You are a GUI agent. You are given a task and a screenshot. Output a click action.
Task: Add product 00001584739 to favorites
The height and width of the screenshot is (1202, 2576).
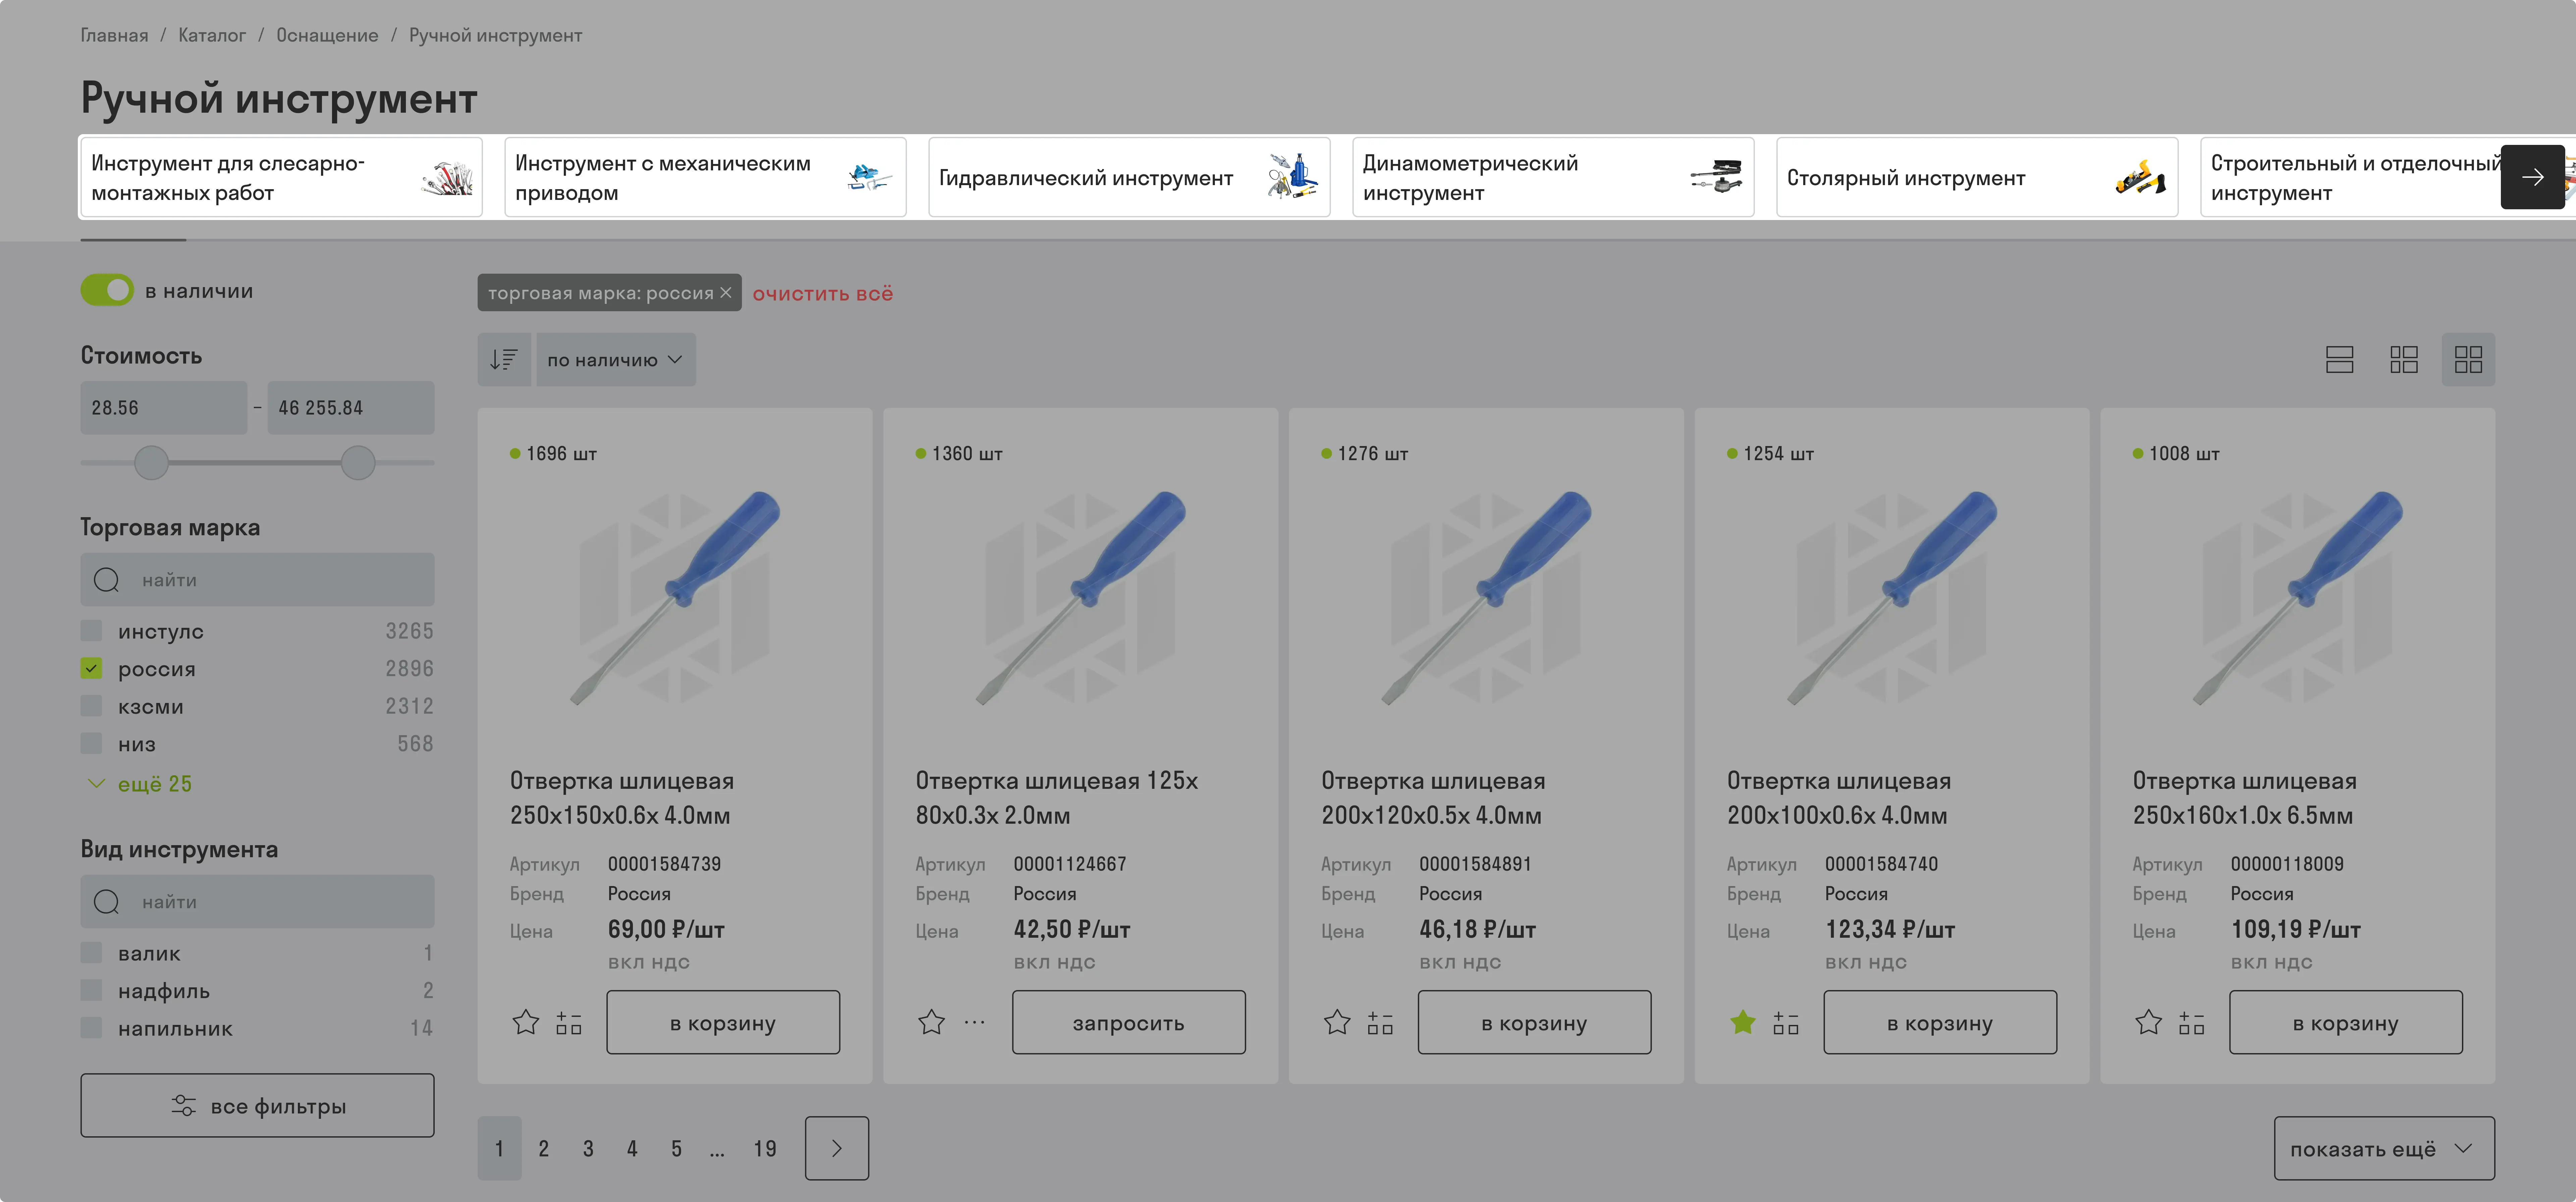point(526,1022)
